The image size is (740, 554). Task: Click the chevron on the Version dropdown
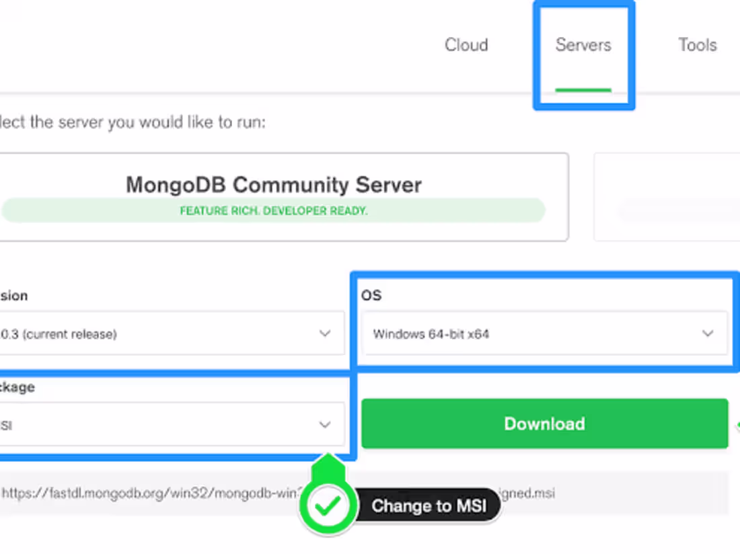325,333
